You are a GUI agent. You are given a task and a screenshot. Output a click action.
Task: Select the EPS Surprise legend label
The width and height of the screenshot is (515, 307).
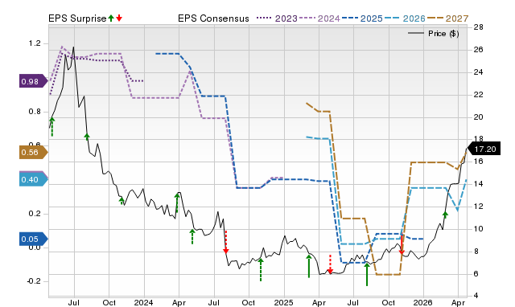point(77,18)
